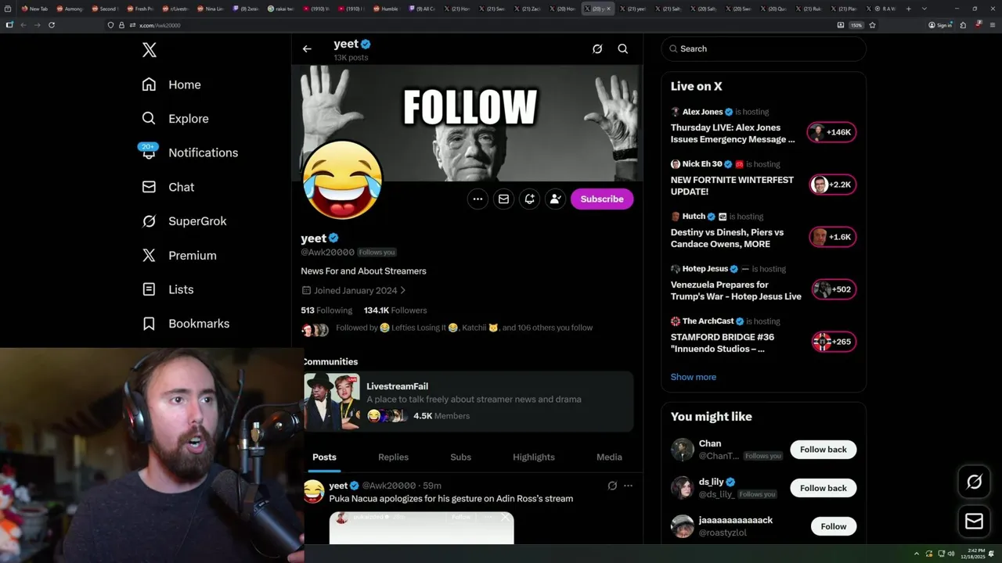The height and width of the screenshot is (563, 1002).
Task: Switch to the Replies tab
Action: (393, 457)
